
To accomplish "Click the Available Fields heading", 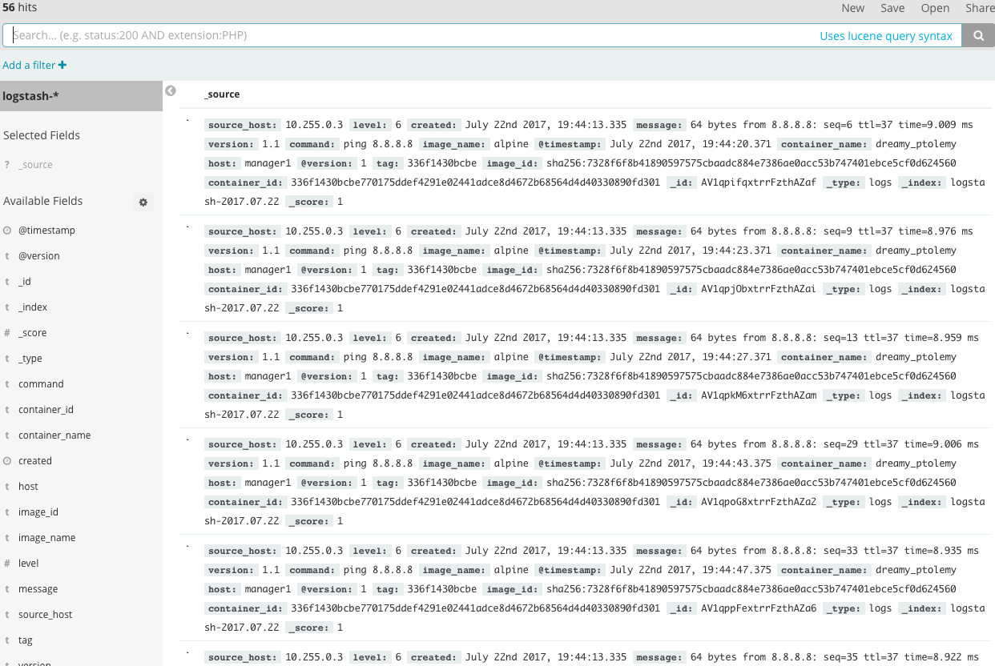I will click(x=43, y=201).
